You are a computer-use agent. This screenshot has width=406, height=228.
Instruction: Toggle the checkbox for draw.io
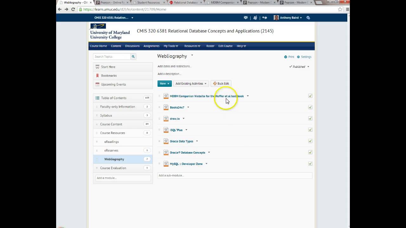tap(310, 118)
